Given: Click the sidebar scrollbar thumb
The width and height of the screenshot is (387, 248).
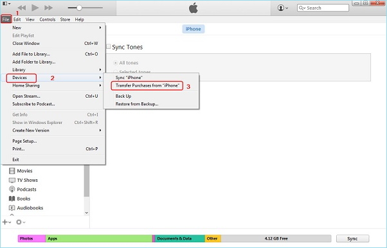Looking at the screenshot, I should [87, 181].
